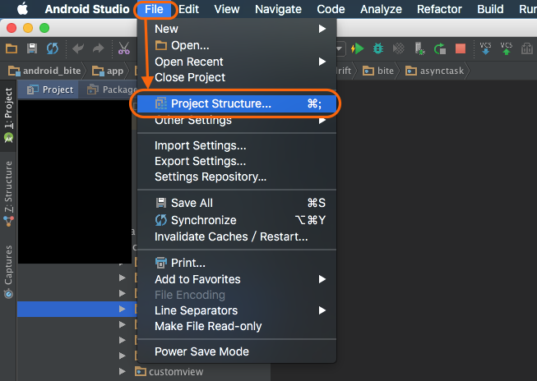This screenshot has width=537, height=381.
Task: Select the customview folder in tree
Action: pyautogui.click(x=169, y=371)
